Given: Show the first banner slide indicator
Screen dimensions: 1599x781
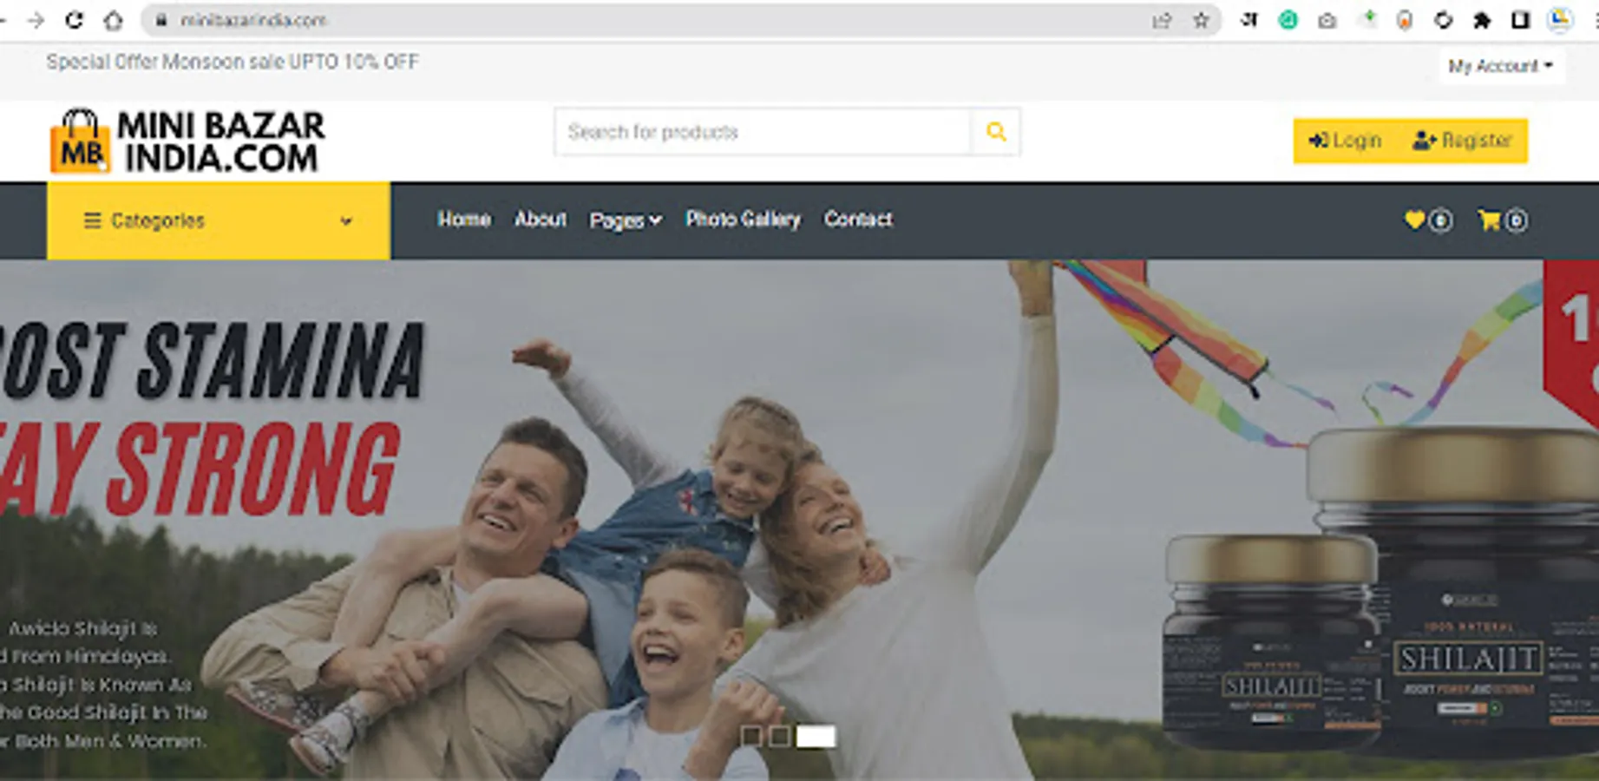Looking at the screenshot, I should point(751,736).
